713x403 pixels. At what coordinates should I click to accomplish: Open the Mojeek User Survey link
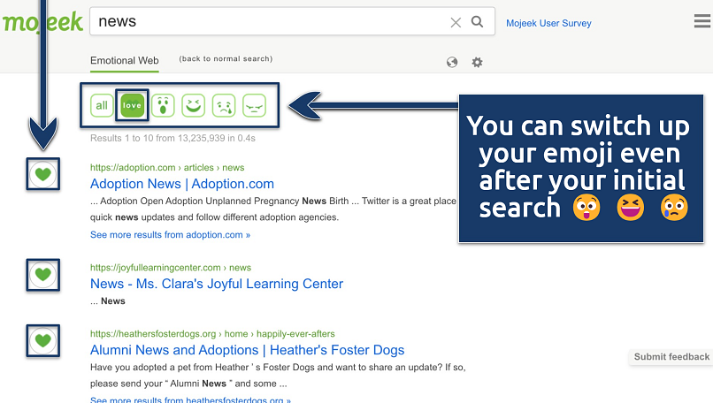[x=548, y=23]
